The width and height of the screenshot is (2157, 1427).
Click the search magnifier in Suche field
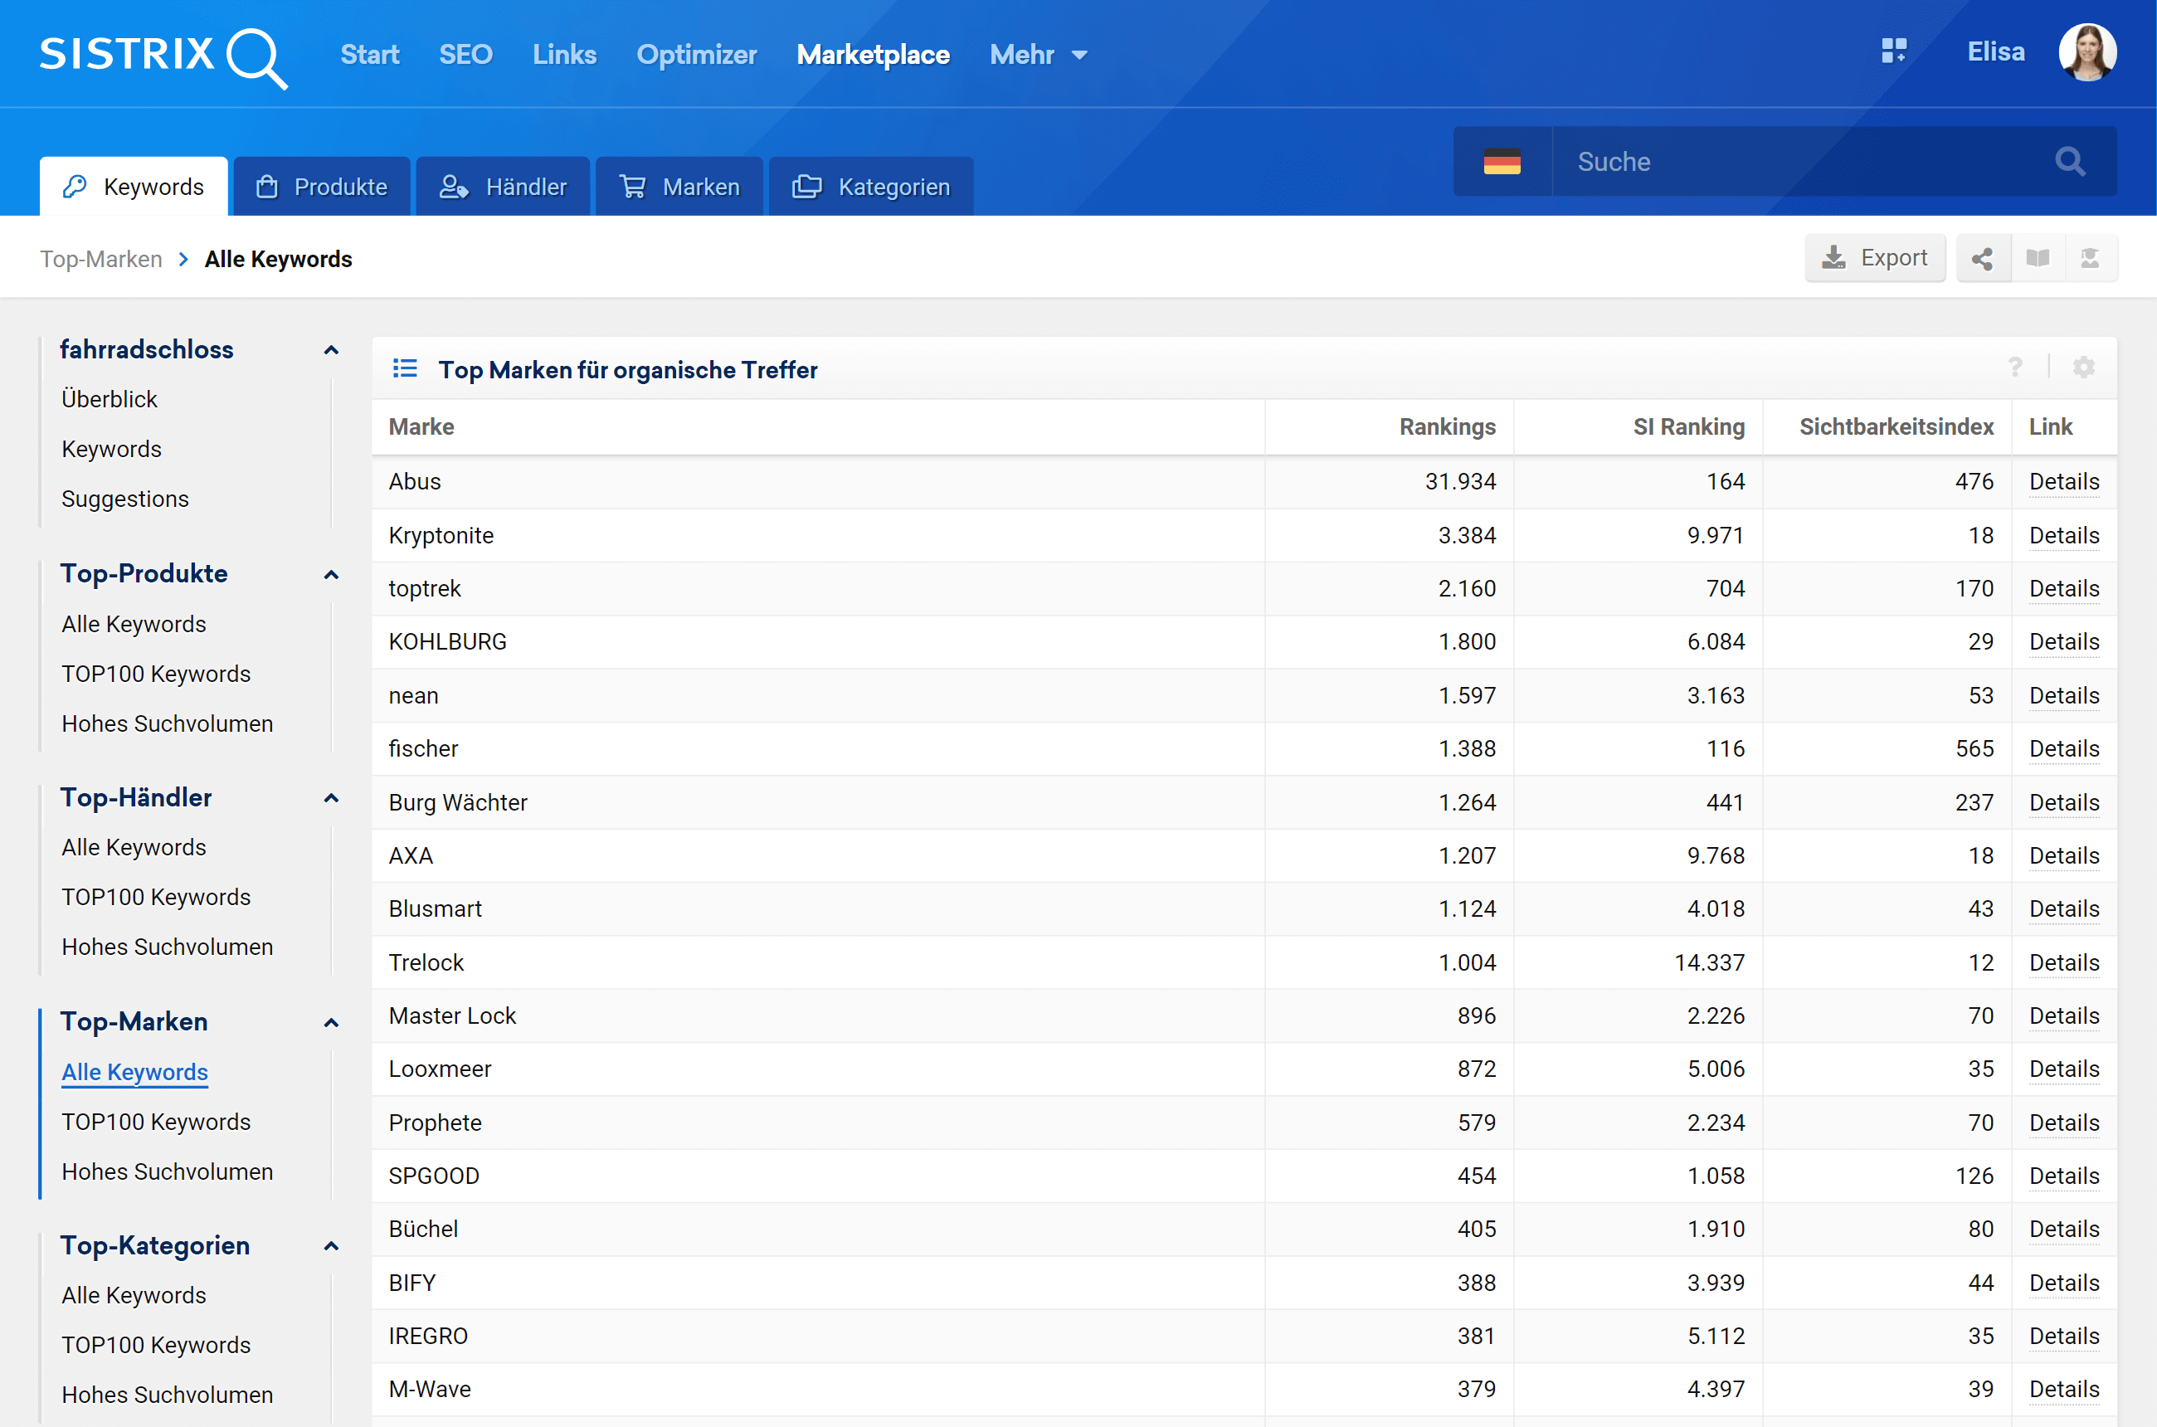click(x=2070, y=162)
